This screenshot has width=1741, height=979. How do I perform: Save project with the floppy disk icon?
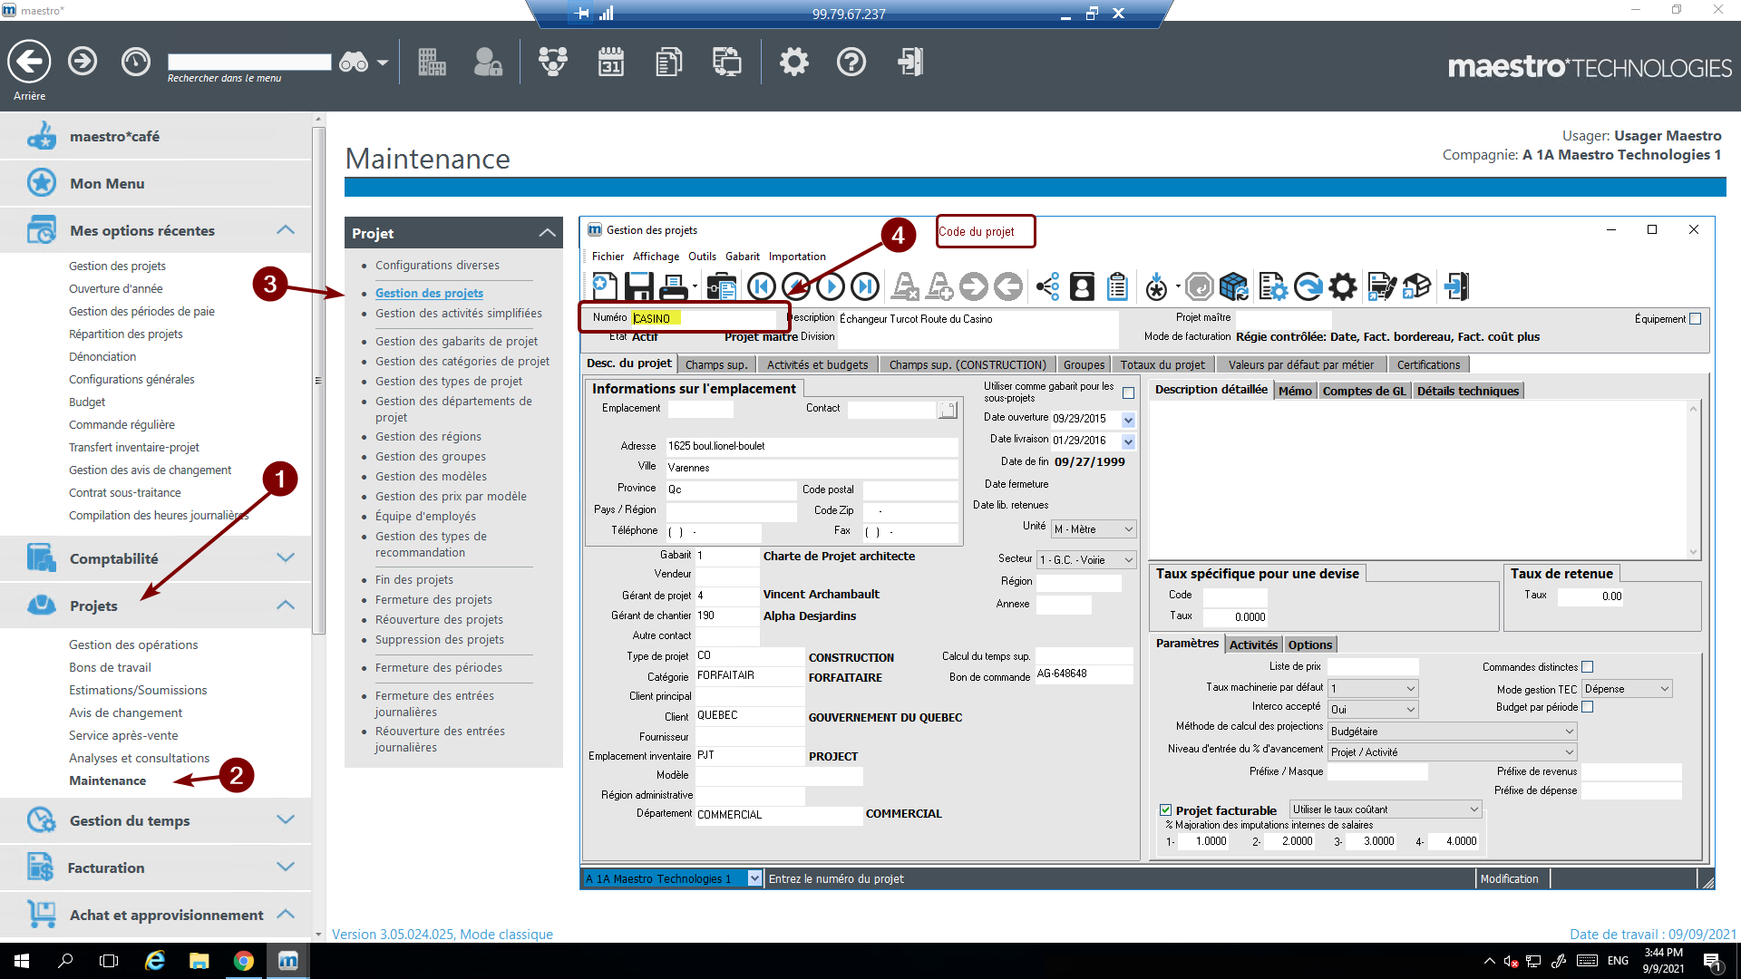639,286
